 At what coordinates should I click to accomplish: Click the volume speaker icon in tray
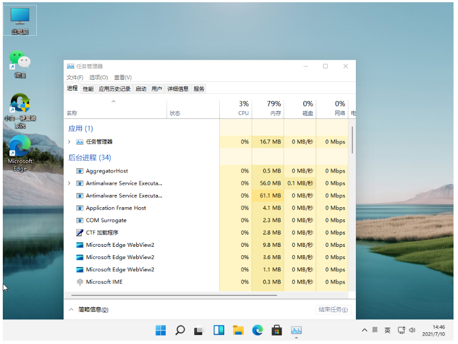pyautogui.click(x=412, y=330)
